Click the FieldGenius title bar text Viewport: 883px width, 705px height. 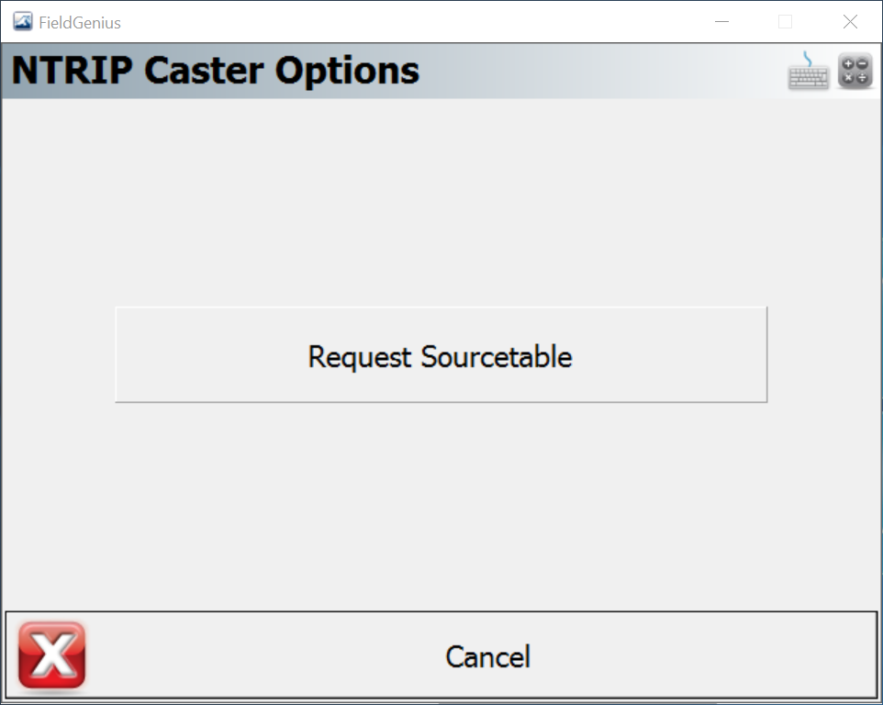(x=80, y=22)
